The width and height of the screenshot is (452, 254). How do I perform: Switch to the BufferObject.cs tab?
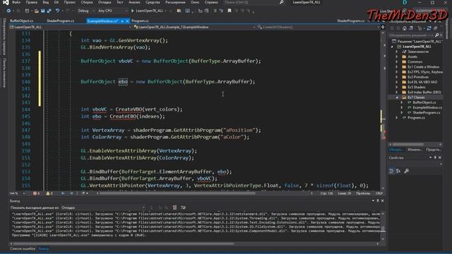[x=22, y=21]
